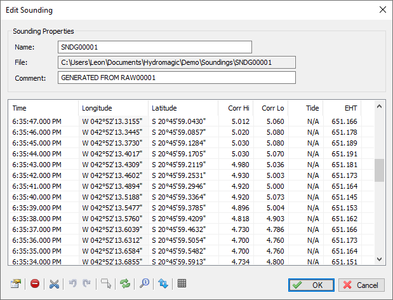Click longitude W 042°52'13.3155"

[x=112, y=121]
